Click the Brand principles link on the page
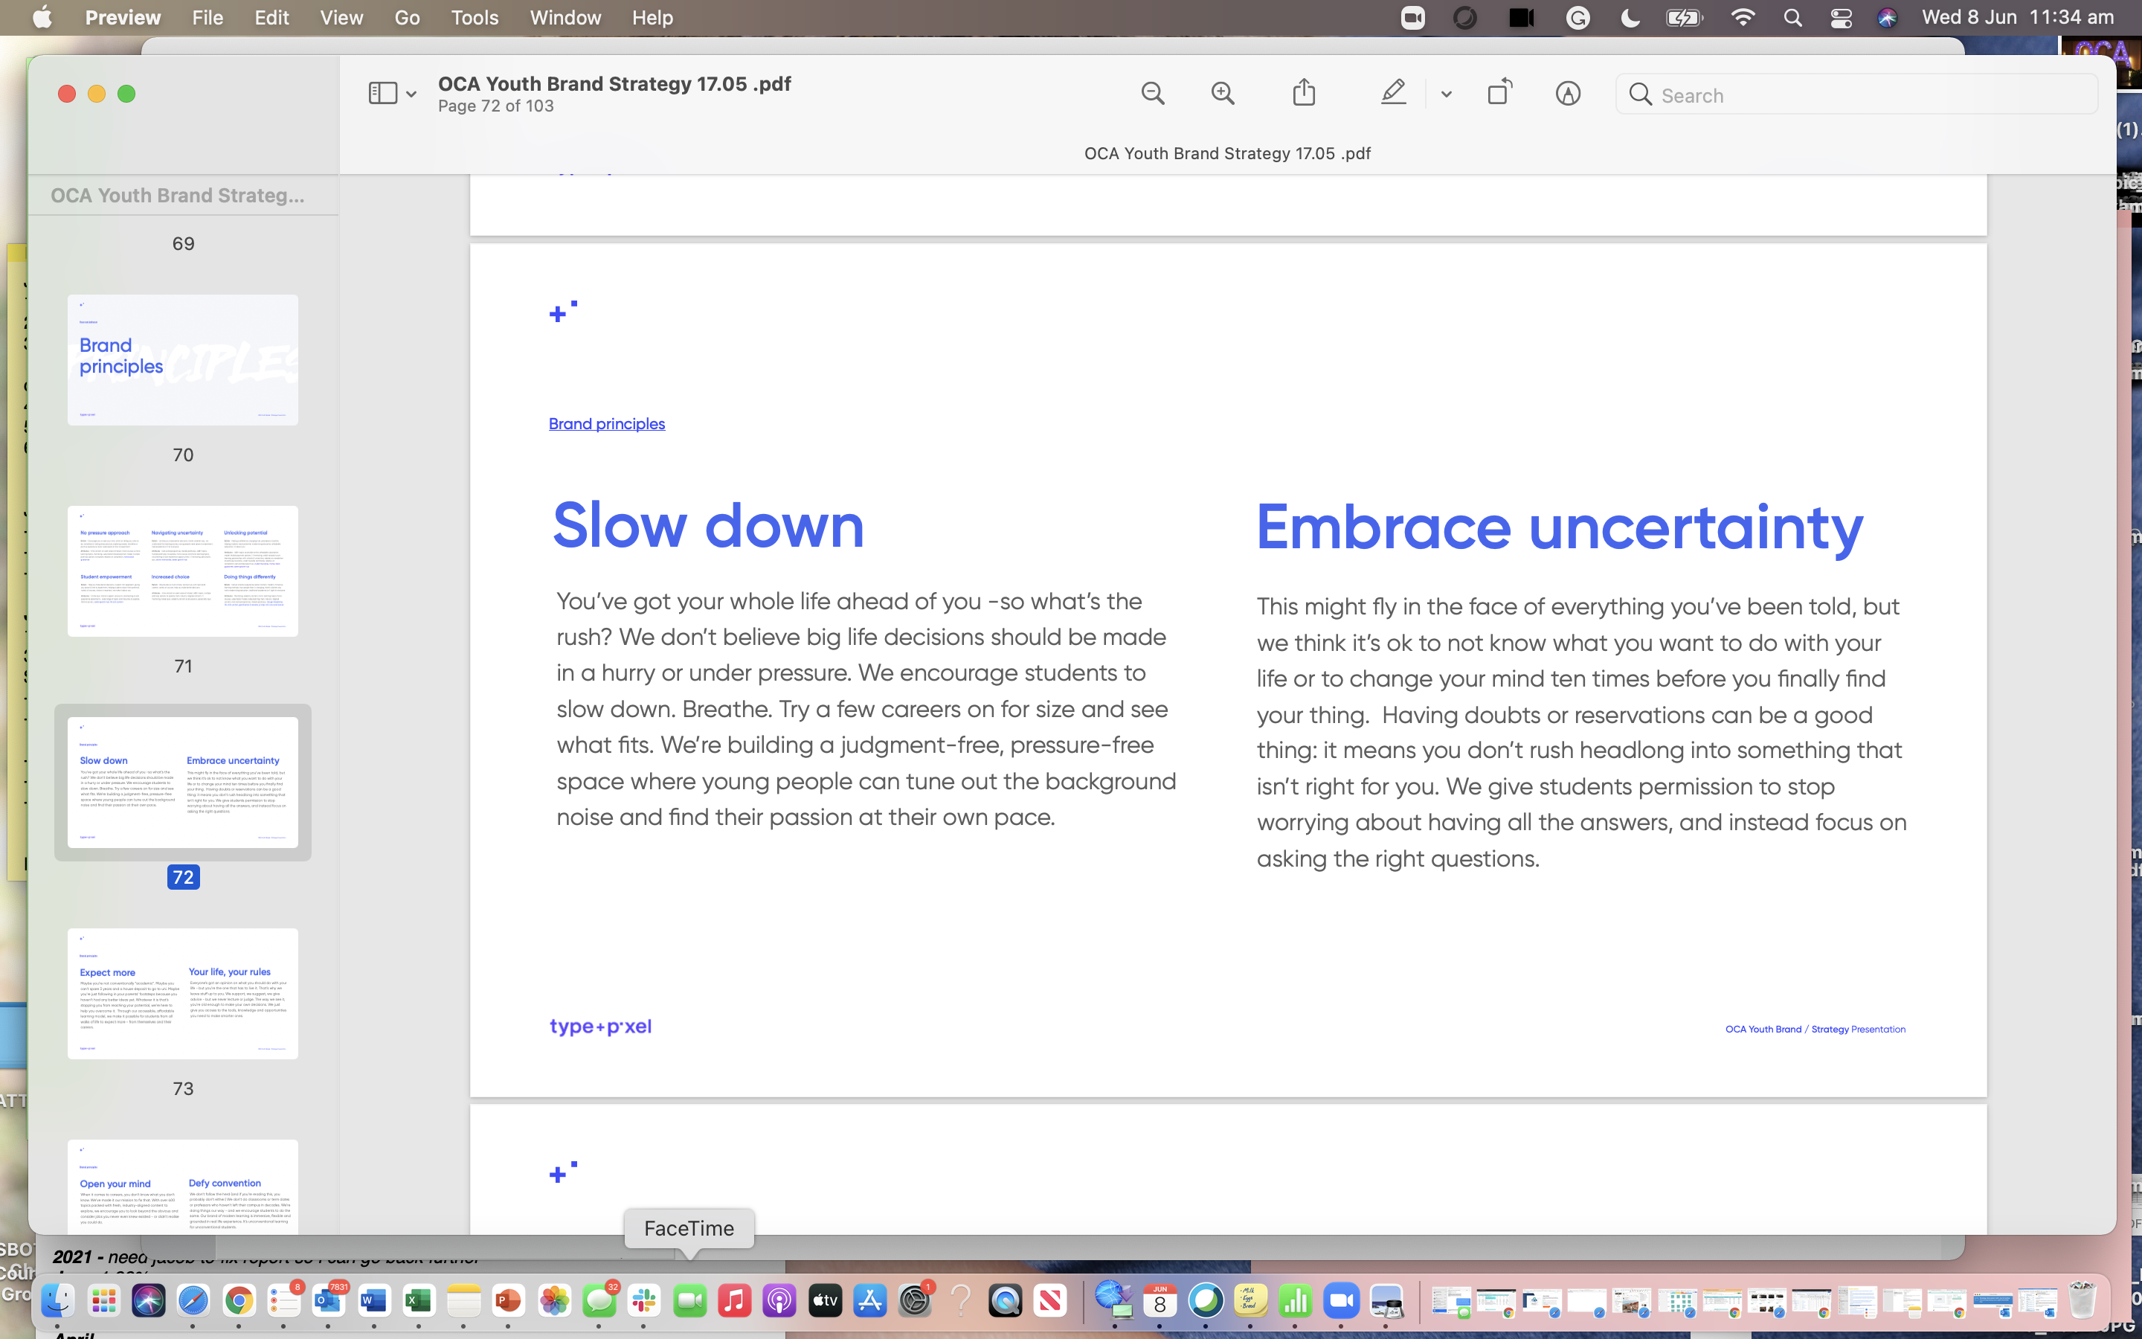This screenshot has width=2142, height=1339. tap(606, 423)
